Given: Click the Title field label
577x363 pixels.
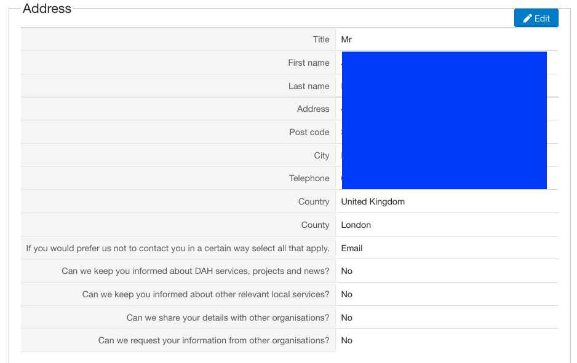Looking at the screenshot, I should tap(321, 39).
